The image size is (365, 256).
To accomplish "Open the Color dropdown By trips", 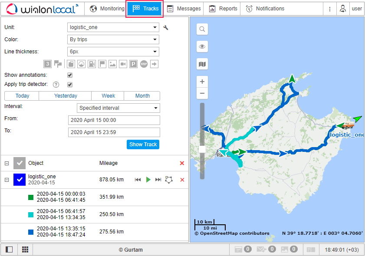I will (x=113, y=39).
